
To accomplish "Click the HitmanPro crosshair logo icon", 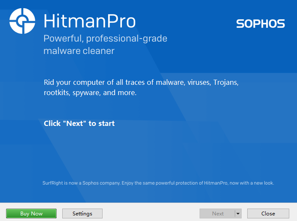I will coord(22,21).
